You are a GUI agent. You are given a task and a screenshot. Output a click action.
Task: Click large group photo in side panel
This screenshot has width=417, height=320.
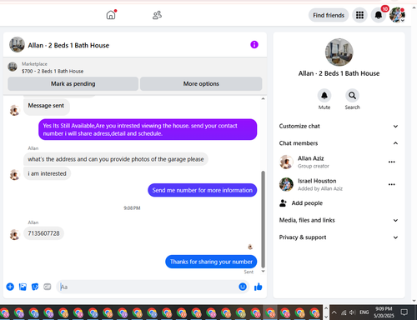coord(339,52)
